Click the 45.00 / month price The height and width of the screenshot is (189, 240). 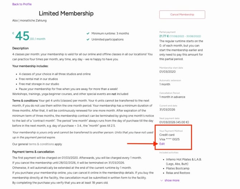point(30,36)
